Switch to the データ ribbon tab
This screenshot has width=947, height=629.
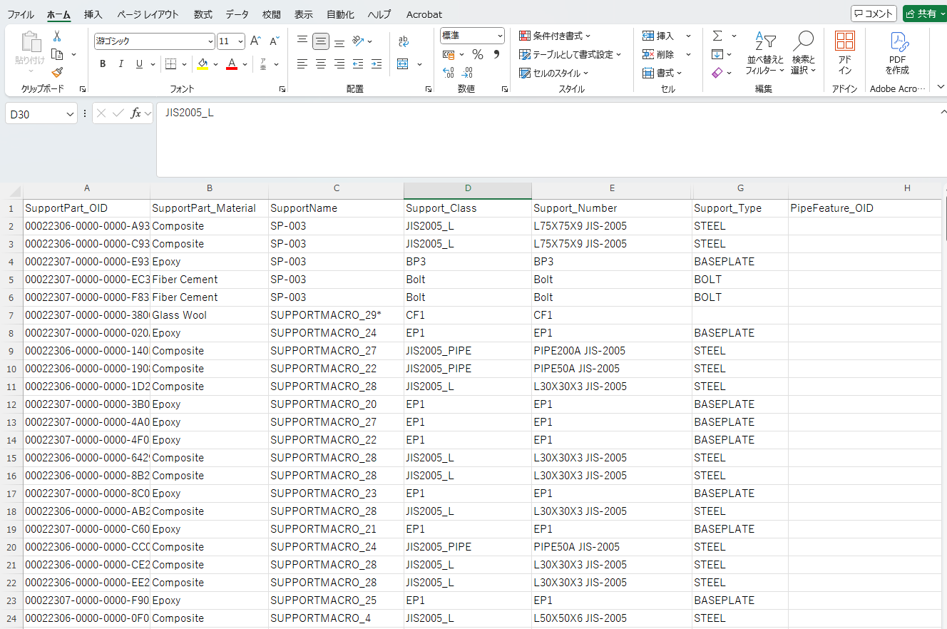tap(237, 14)
